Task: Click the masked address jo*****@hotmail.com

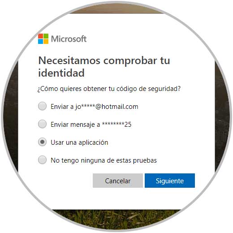Action: tap(107, 107)
